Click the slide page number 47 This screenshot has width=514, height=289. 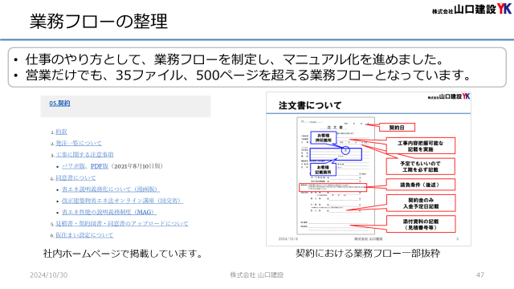pyautogui.click(x=480, y=275)
